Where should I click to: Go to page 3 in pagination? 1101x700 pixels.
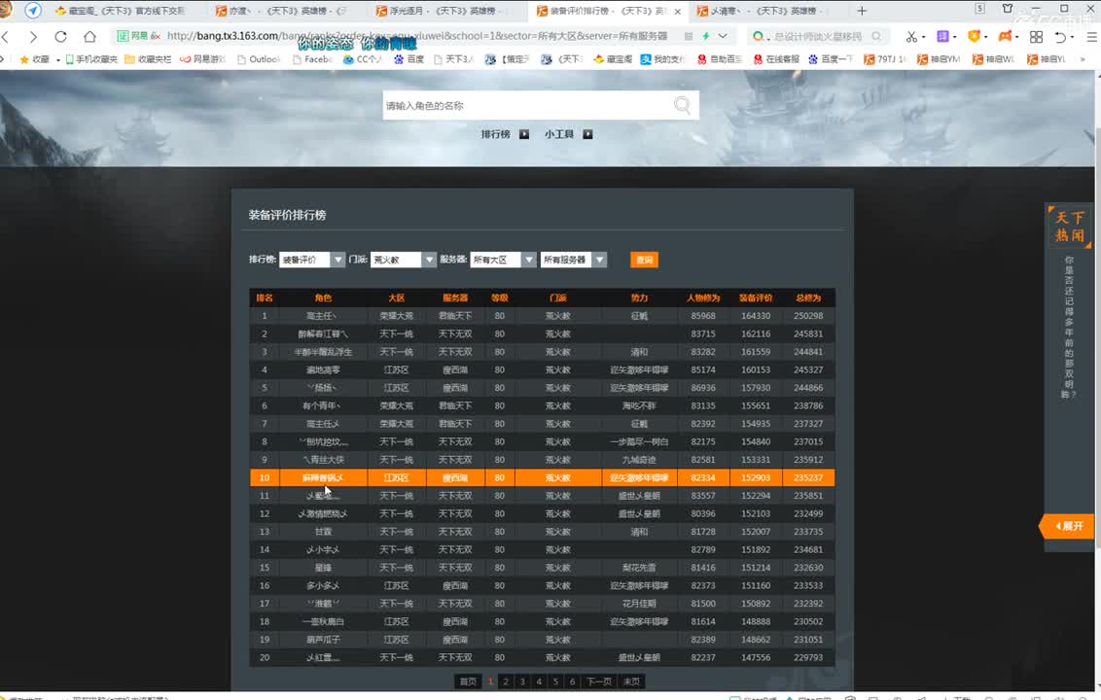pos(522,682)
